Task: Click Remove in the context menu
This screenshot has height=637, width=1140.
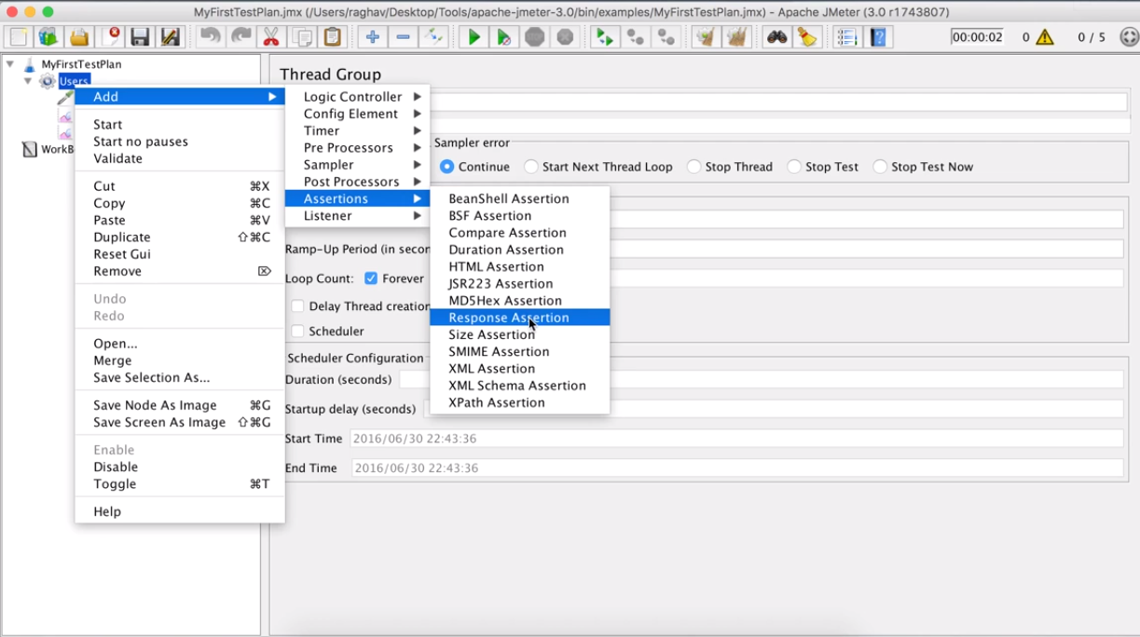Action: pyautogui.click(x=180, y=271)
